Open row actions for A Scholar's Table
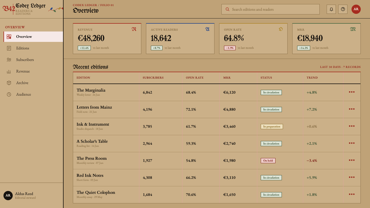This screenshot has width=370, height=208. [x=351, y=143]
